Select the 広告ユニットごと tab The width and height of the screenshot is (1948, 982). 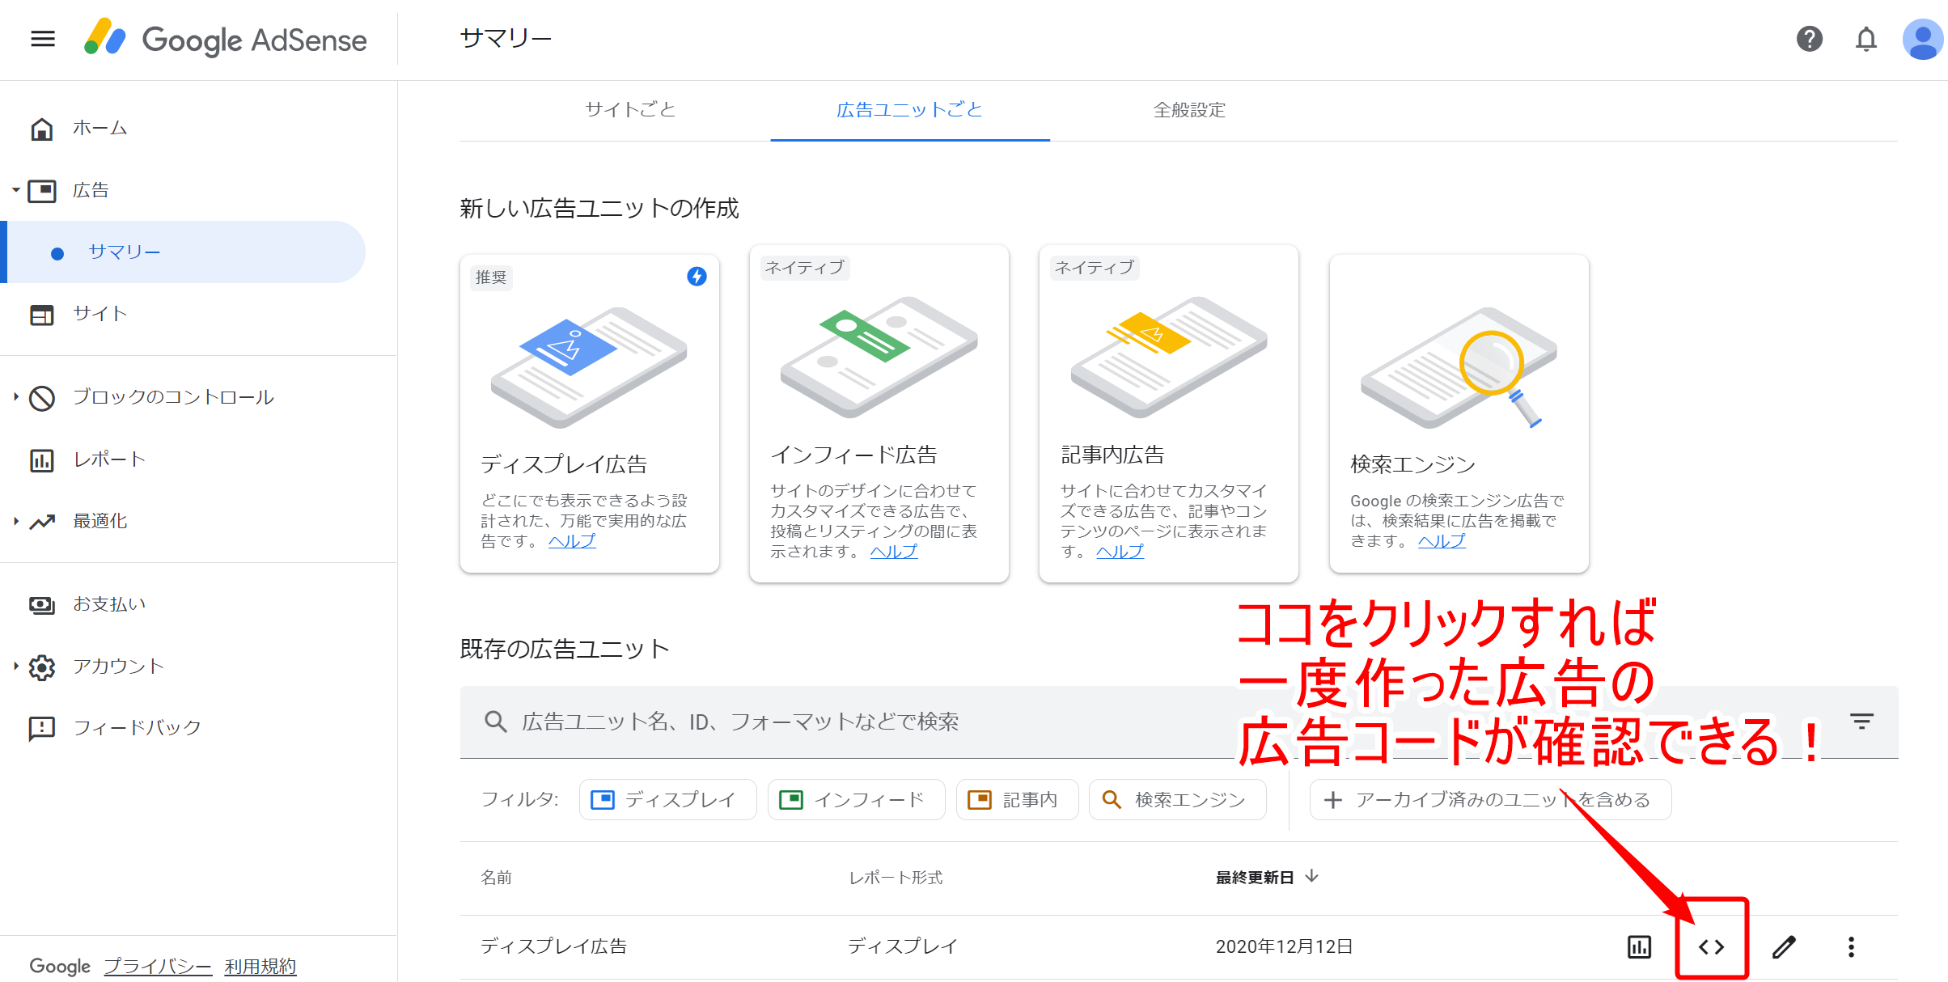click(x=910, y=109)
